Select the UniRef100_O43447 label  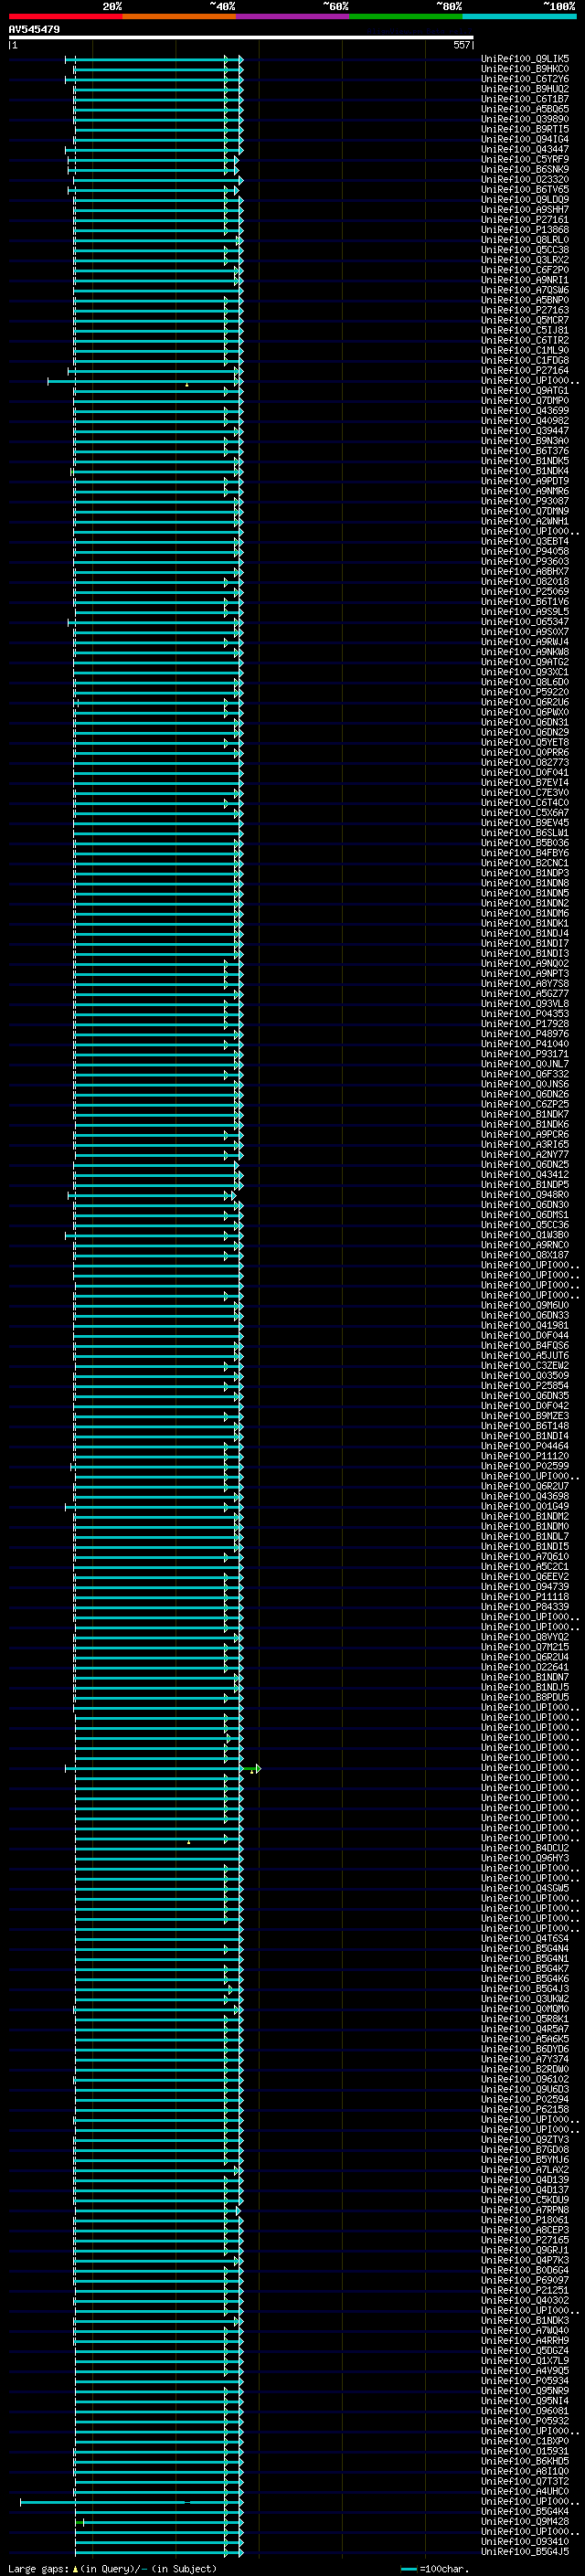tap(525, 150)
